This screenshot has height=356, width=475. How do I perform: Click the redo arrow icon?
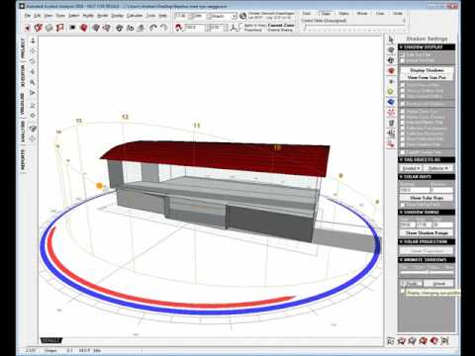pos(163,28)
